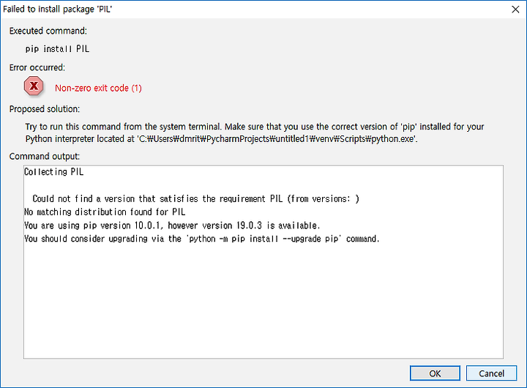
Task: Focus the empty area of the command output box
Action: click(x=263, y=302)
